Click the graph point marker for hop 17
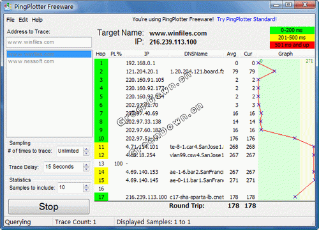This screenshot has width=319, height=230. pos(295,197)
